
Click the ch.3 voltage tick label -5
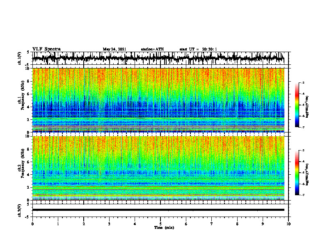27,217
